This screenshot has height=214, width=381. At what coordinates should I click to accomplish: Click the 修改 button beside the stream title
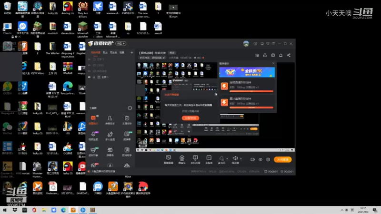click(x=172, y=53)
